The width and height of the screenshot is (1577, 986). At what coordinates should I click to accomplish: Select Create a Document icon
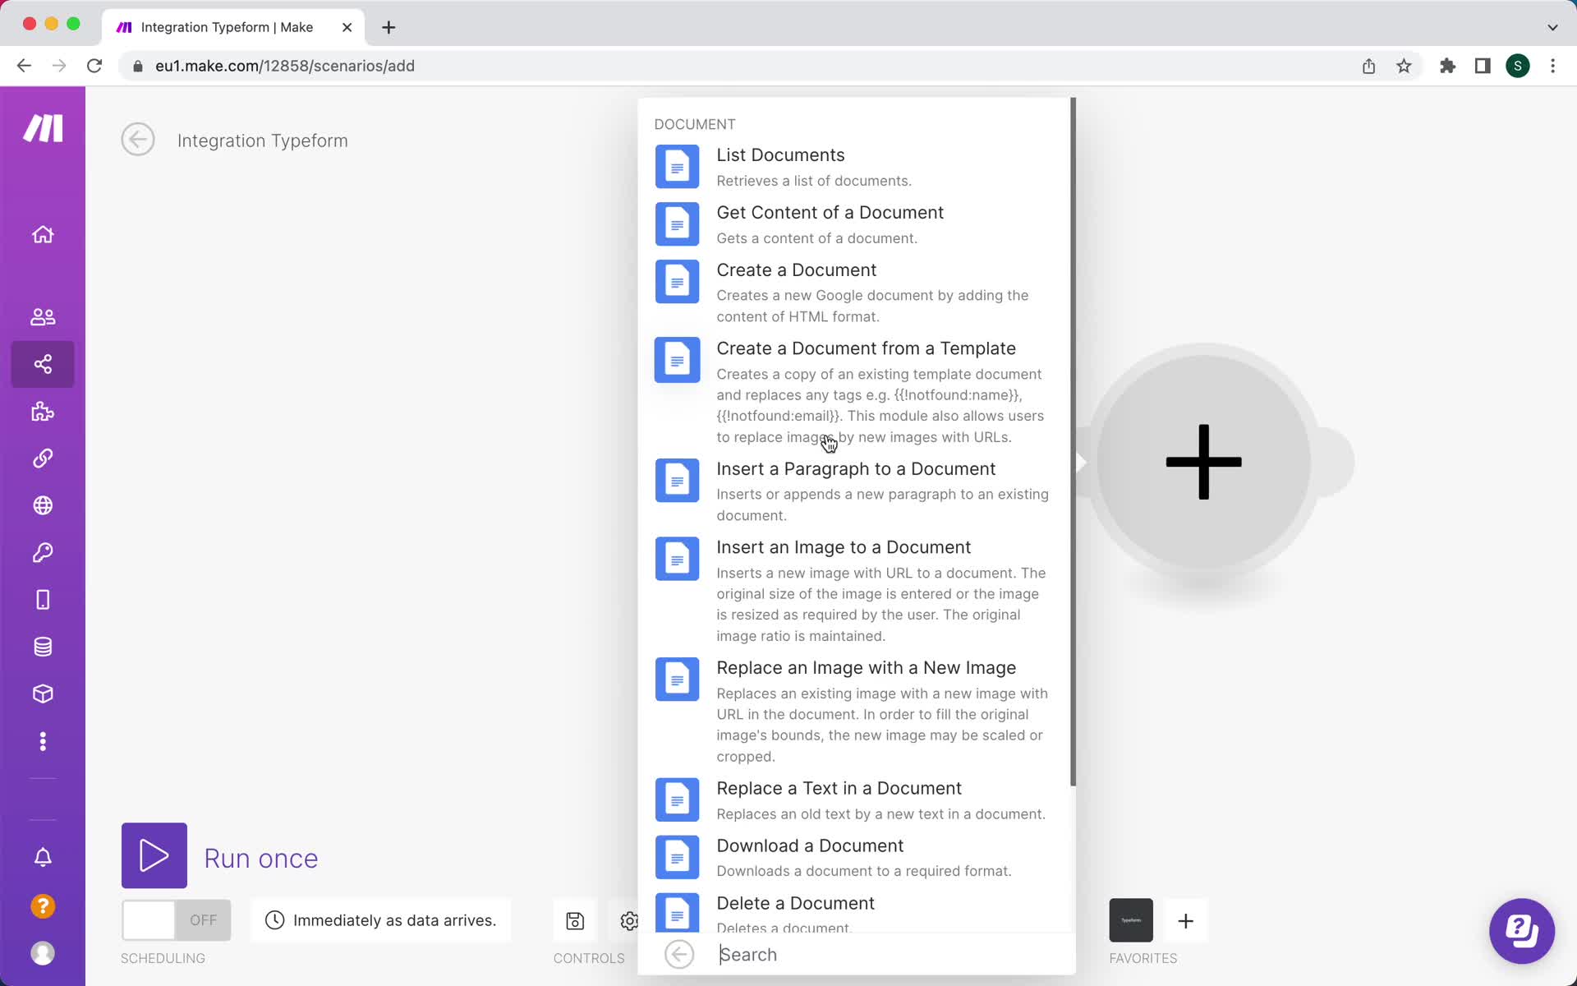(678, 280)
